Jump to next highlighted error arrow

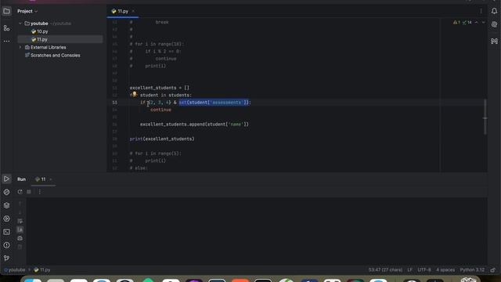[483, 23]
